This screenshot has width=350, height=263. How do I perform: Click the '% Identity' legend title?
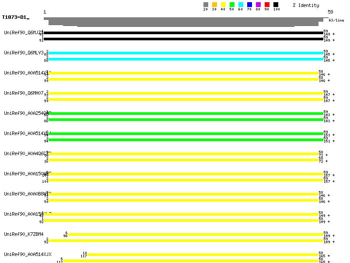coord(306,5)
